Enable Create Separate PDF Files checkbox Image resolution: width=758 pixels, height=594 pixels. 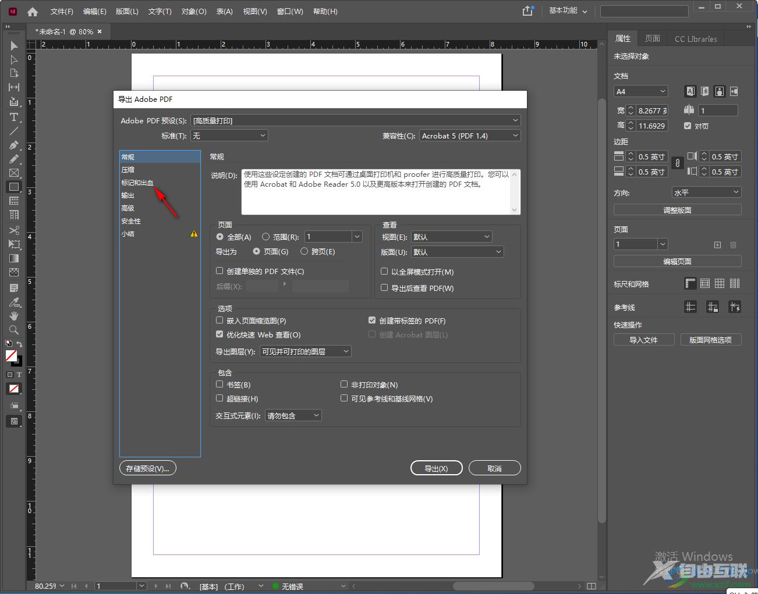[219, 271]
